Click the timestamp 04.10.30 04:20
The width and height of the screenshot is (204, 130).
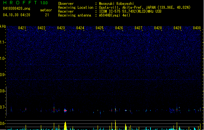pyautogui.click(x=17, y=15)
